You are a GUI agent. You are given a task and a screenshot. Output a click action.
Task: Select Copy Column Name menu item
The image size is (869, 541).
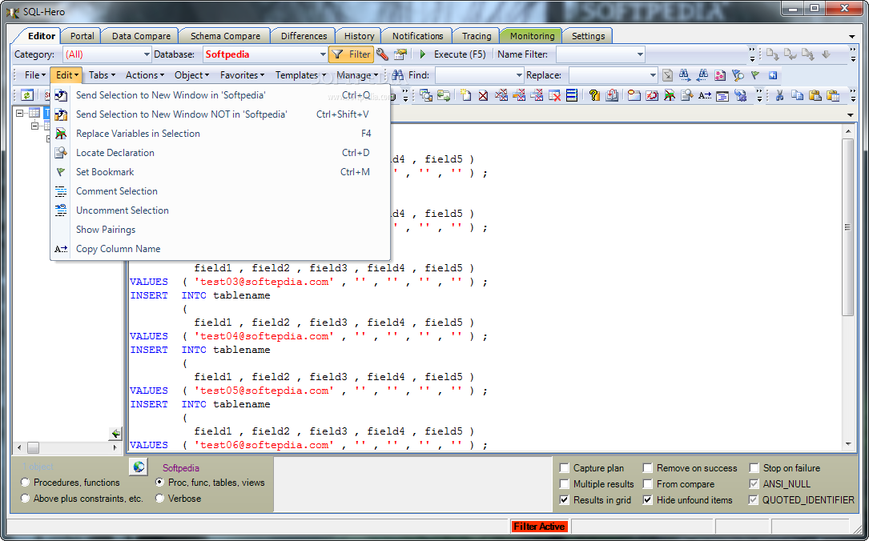pos(221,249)
